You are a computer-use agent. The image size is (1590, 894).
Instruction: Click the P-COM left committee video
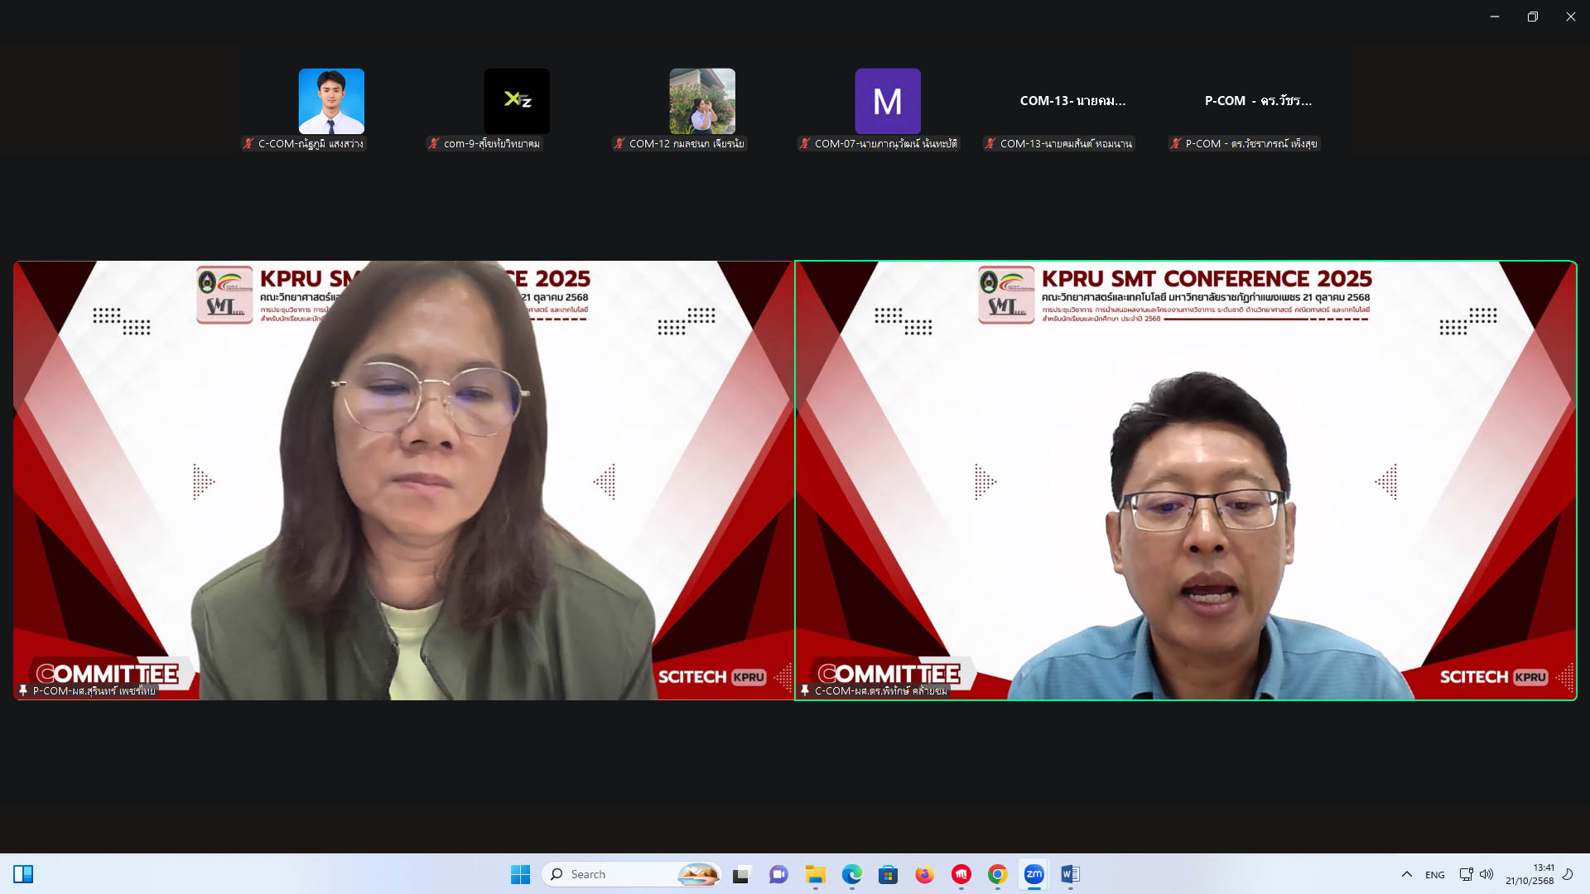(403, 480)
